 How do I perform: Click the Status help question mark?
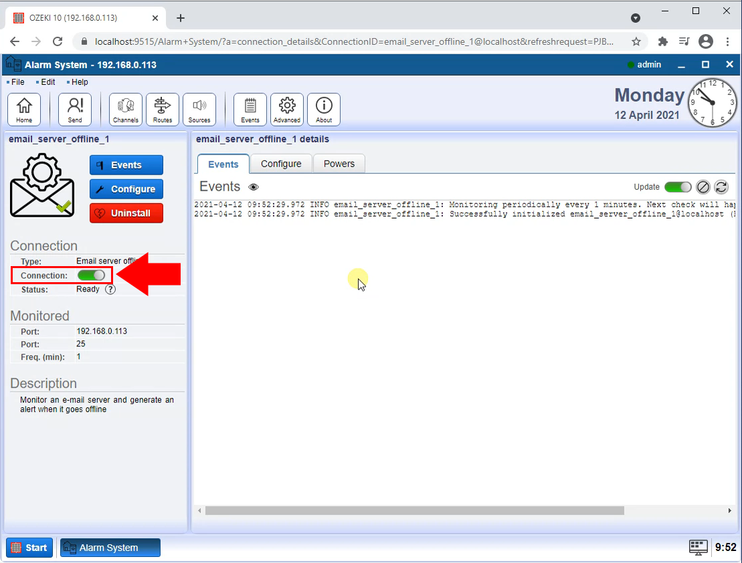[110, 289]
